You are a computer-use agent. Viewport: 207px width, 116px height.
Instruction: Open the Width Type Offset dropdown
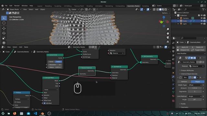click(195, 85)
